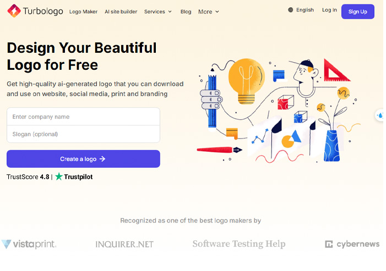Screen dimensions: 386x271
Task: Click the Cybernews logo
Action: (x=352, y=244)
